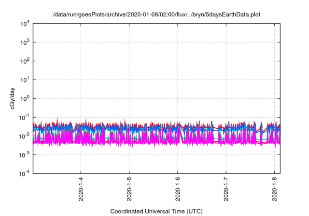Viewport: 309px width, 216px height.
Task: Click the plot title file path
Action: click(156, 14)
